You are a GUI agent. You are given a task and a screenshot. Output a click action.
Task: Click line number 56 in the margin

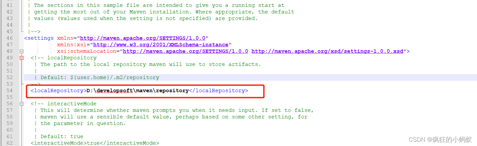tap(9, 104)
